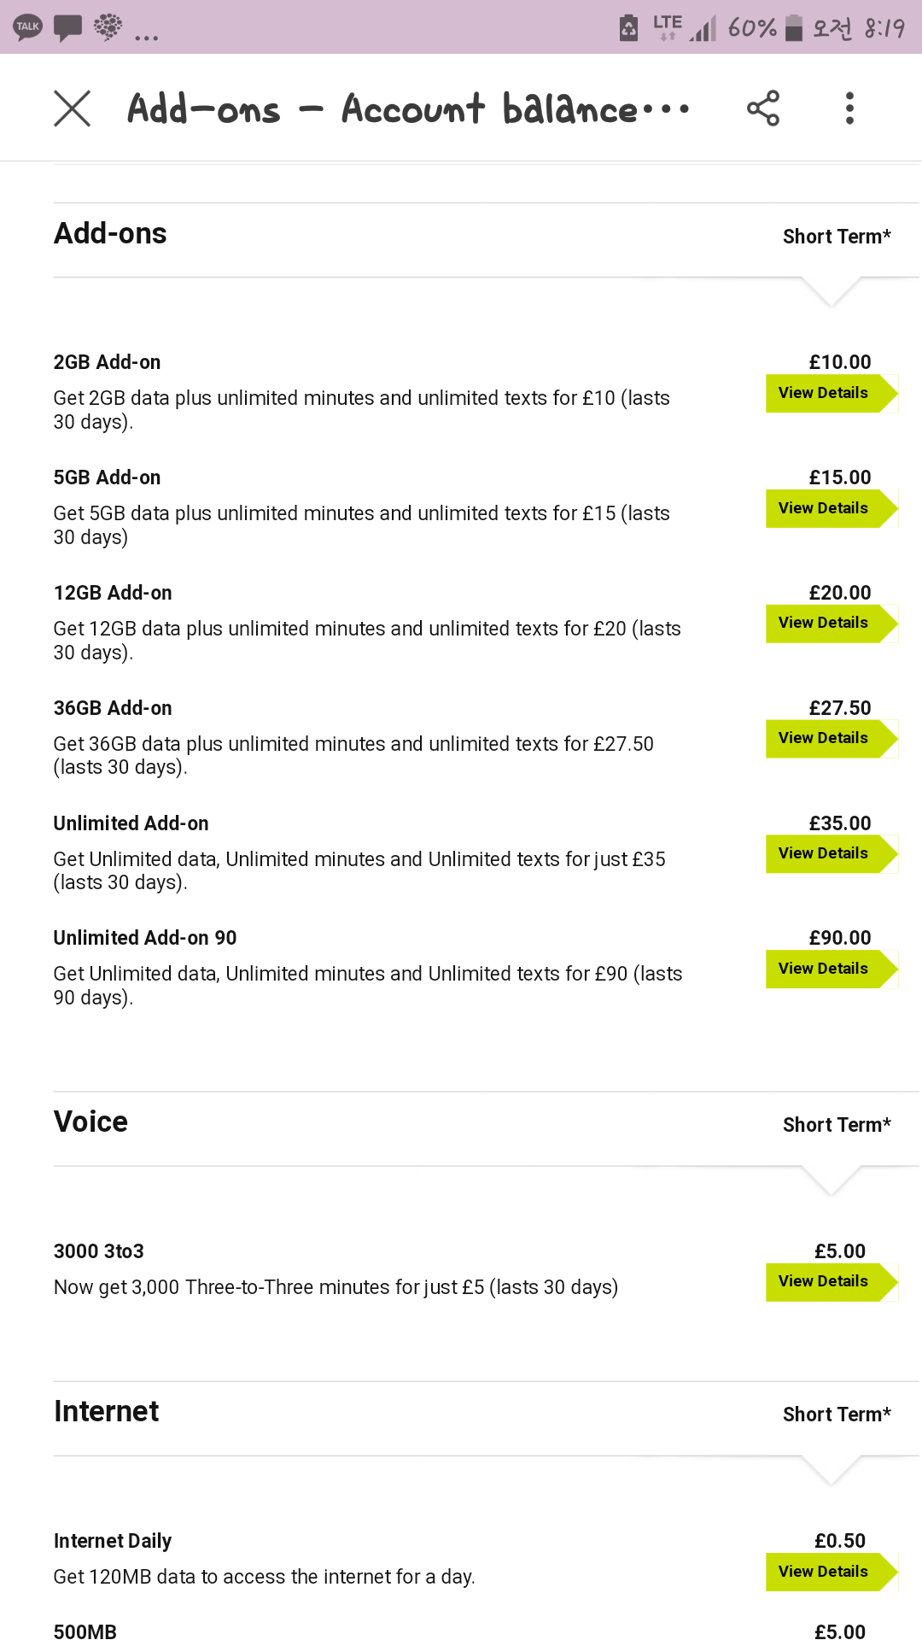
Task: Open the three-dot overflow menu
Action: tap(849, 108)
